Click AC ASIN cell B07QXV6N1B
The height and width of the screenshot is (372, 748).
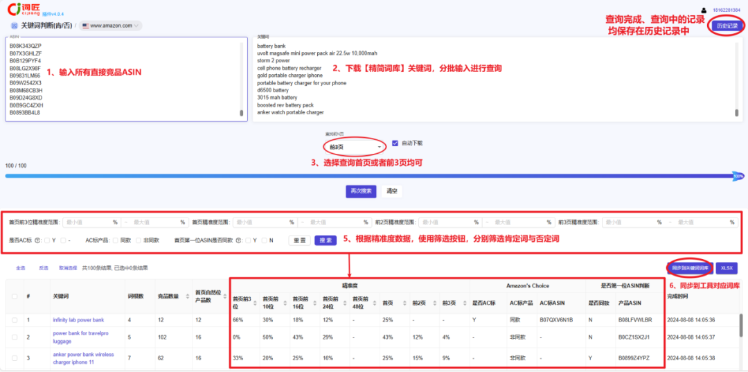pos(556,320)
